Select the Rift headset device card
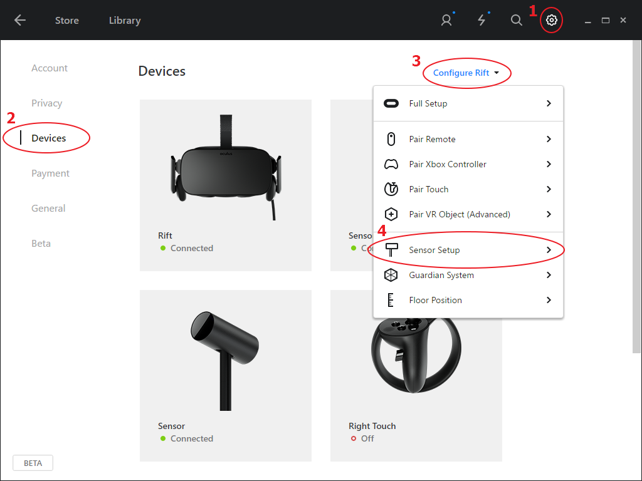The image size is (642, 481). coord(226,185)
